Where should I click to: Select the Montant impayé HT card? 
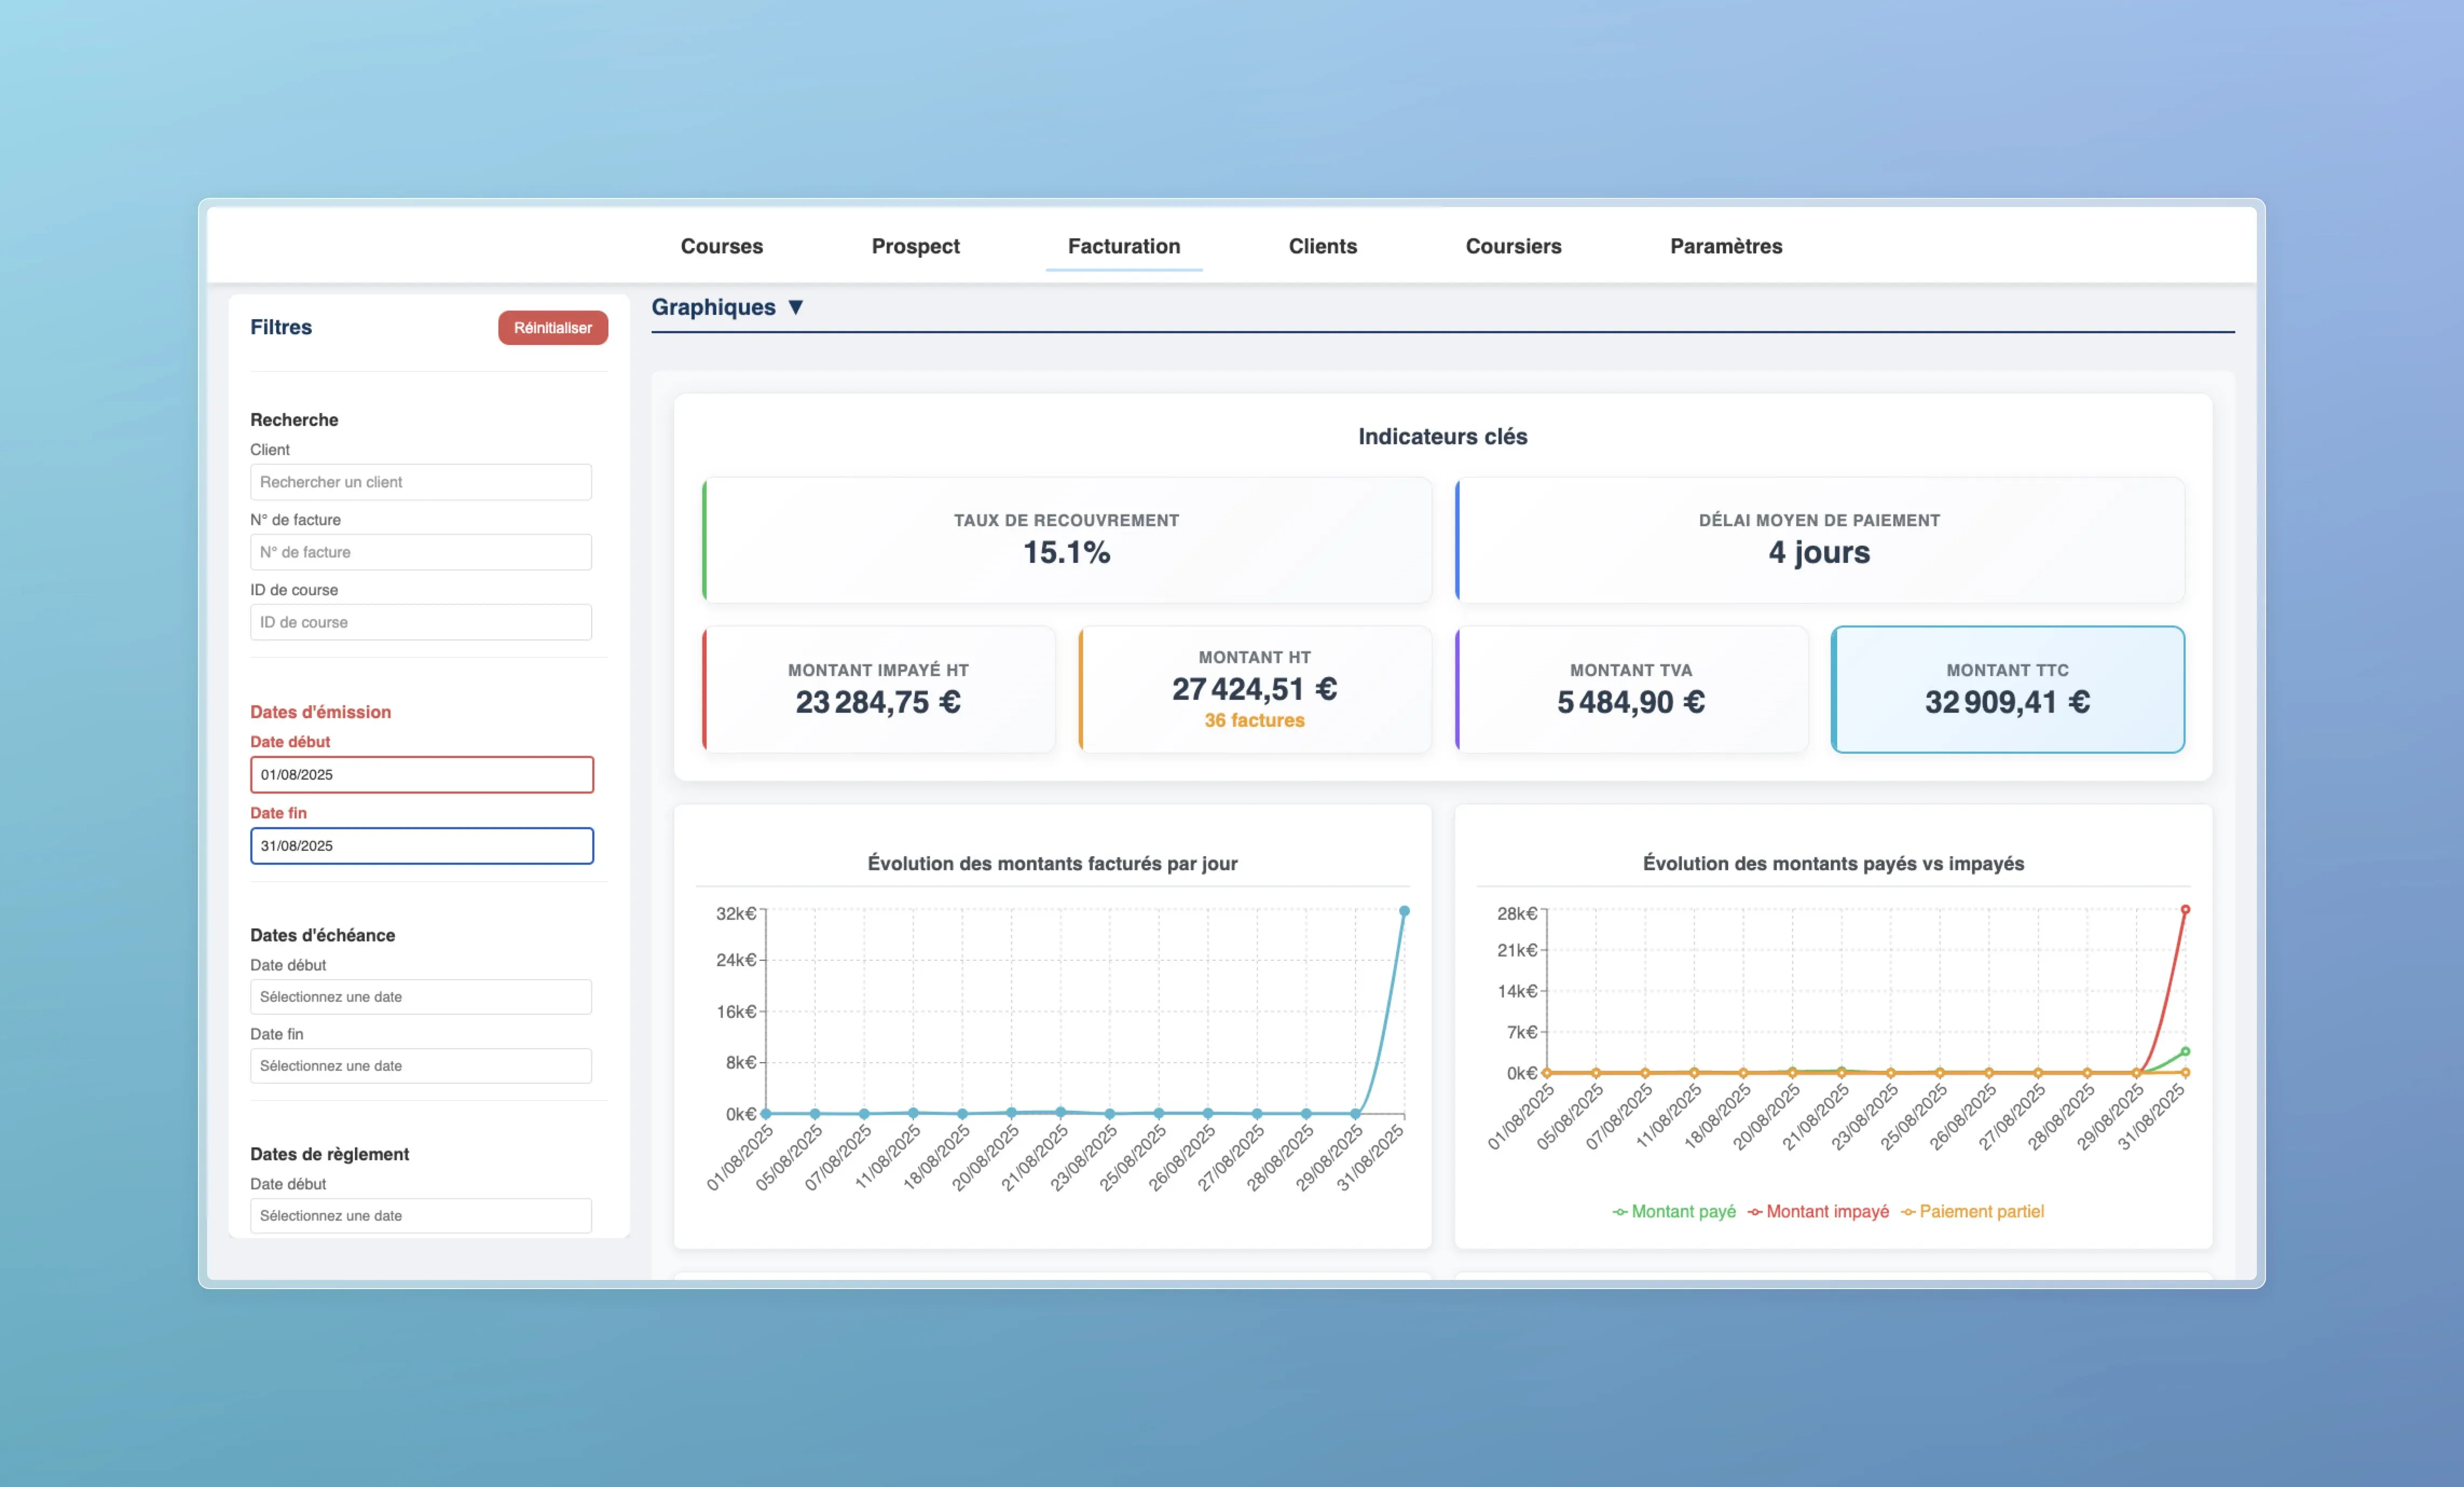pos(878,689)
